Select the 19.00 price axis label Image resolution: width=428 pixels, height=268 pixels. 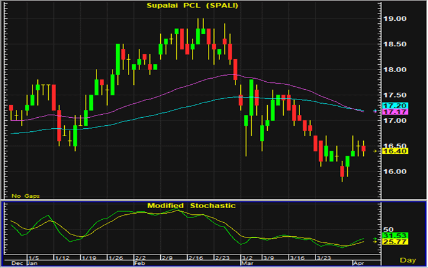[x=394, y=19]
